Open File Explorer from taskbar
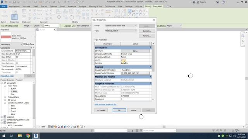This screenshot has width=248, height=139. (x=20, y=136)
